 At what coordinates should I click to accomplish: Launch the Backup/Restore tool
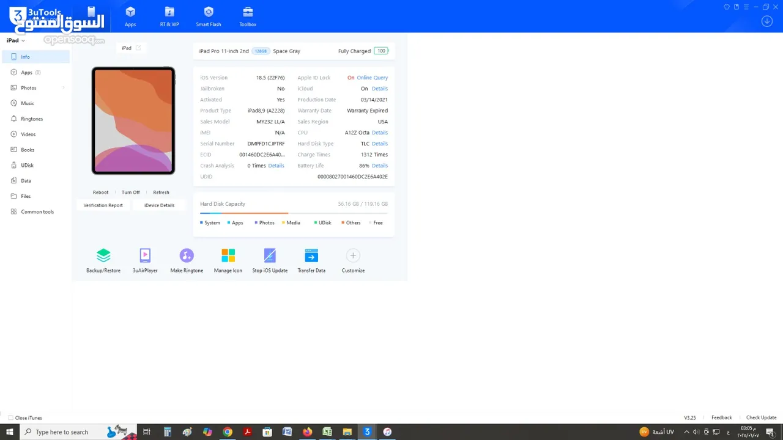point(103,261)
